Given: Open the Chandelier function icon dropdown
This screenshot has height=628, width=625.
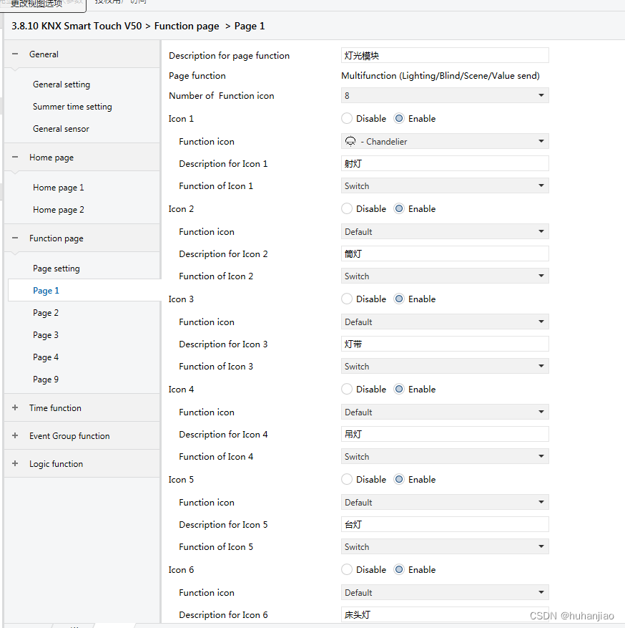Looking at the screenshot, I should (x=444, y=142).
